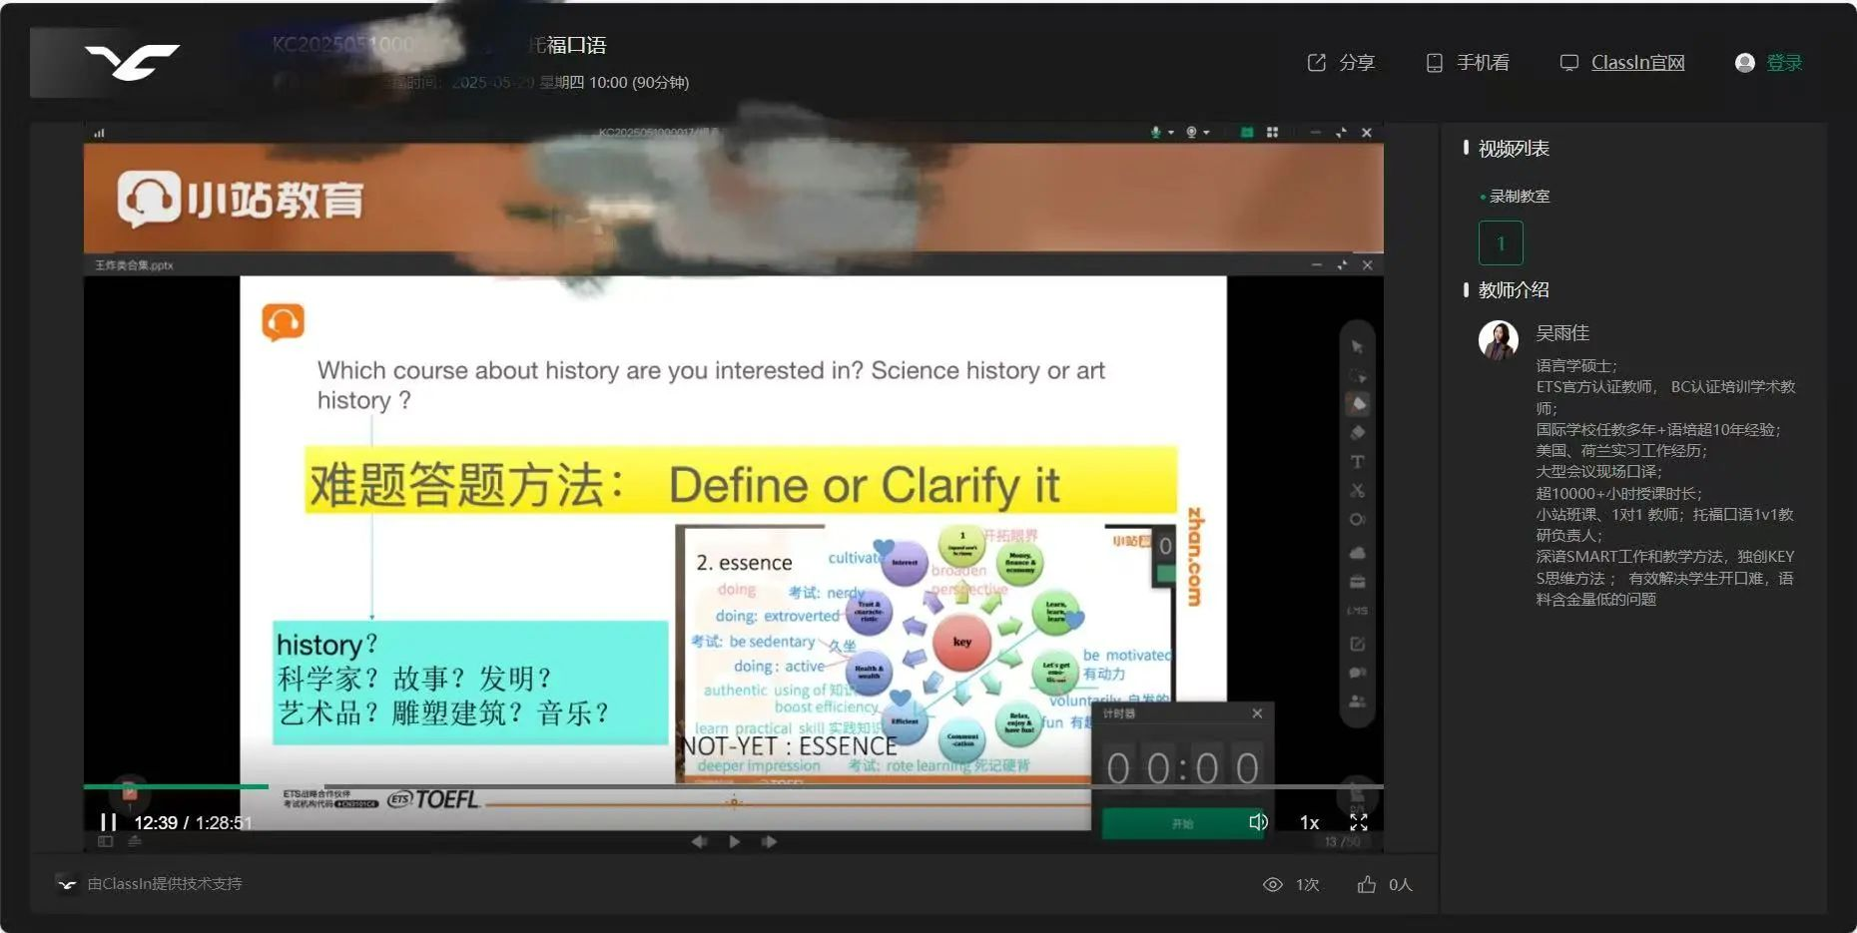The width and height of the screenshot is (1857, 933).
Task: Click the thumbs-up like icon
Action: 1367,884
